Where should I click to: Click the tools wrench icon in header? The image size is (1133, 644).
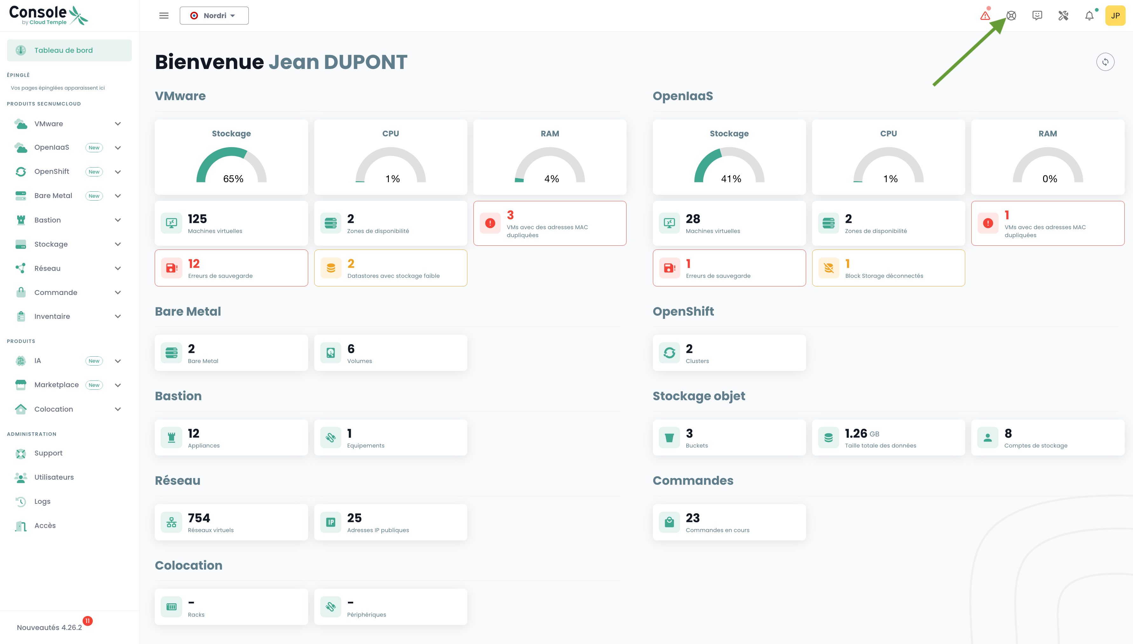tap(1063, 16)
